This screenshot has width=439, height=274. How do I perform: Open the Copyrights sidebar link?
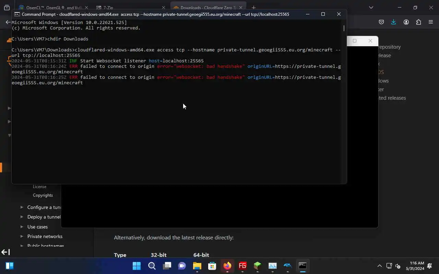coord(43,195)
